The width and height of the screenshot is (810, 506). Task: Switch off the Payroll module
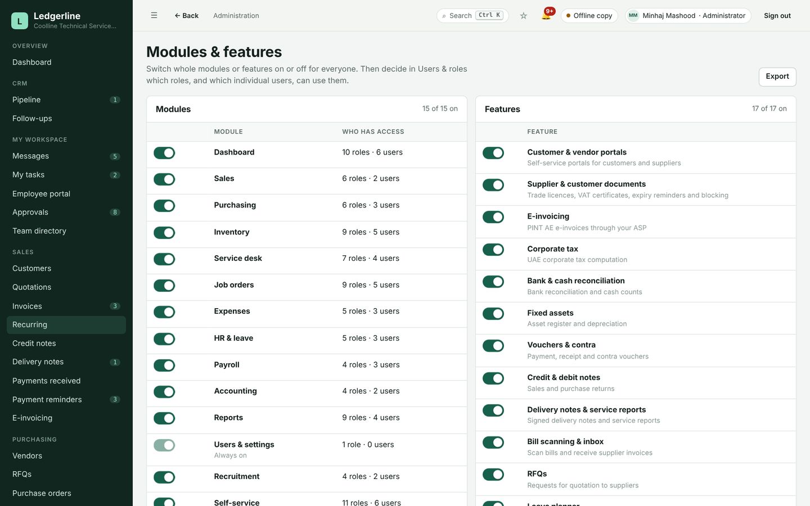coord(164,365)
